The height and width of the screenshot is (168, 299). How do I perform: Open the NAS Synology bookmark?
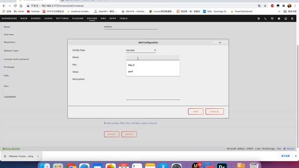pyautogui.click(x=215, y=11)
